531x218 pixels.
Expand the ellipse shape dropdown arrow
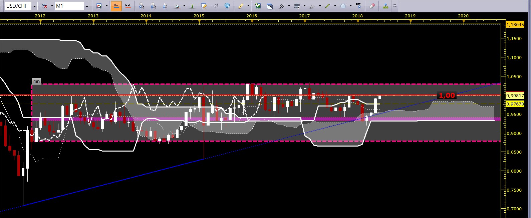coord(350,6)
